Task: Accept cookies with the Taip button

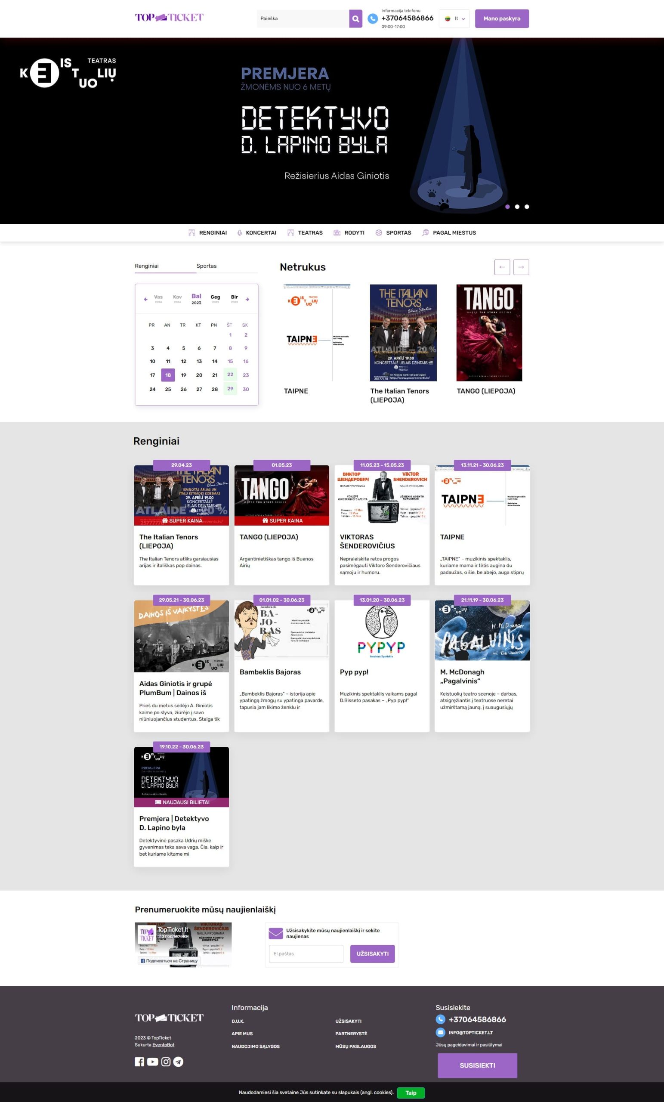Action: click(x=411, y=1093)
